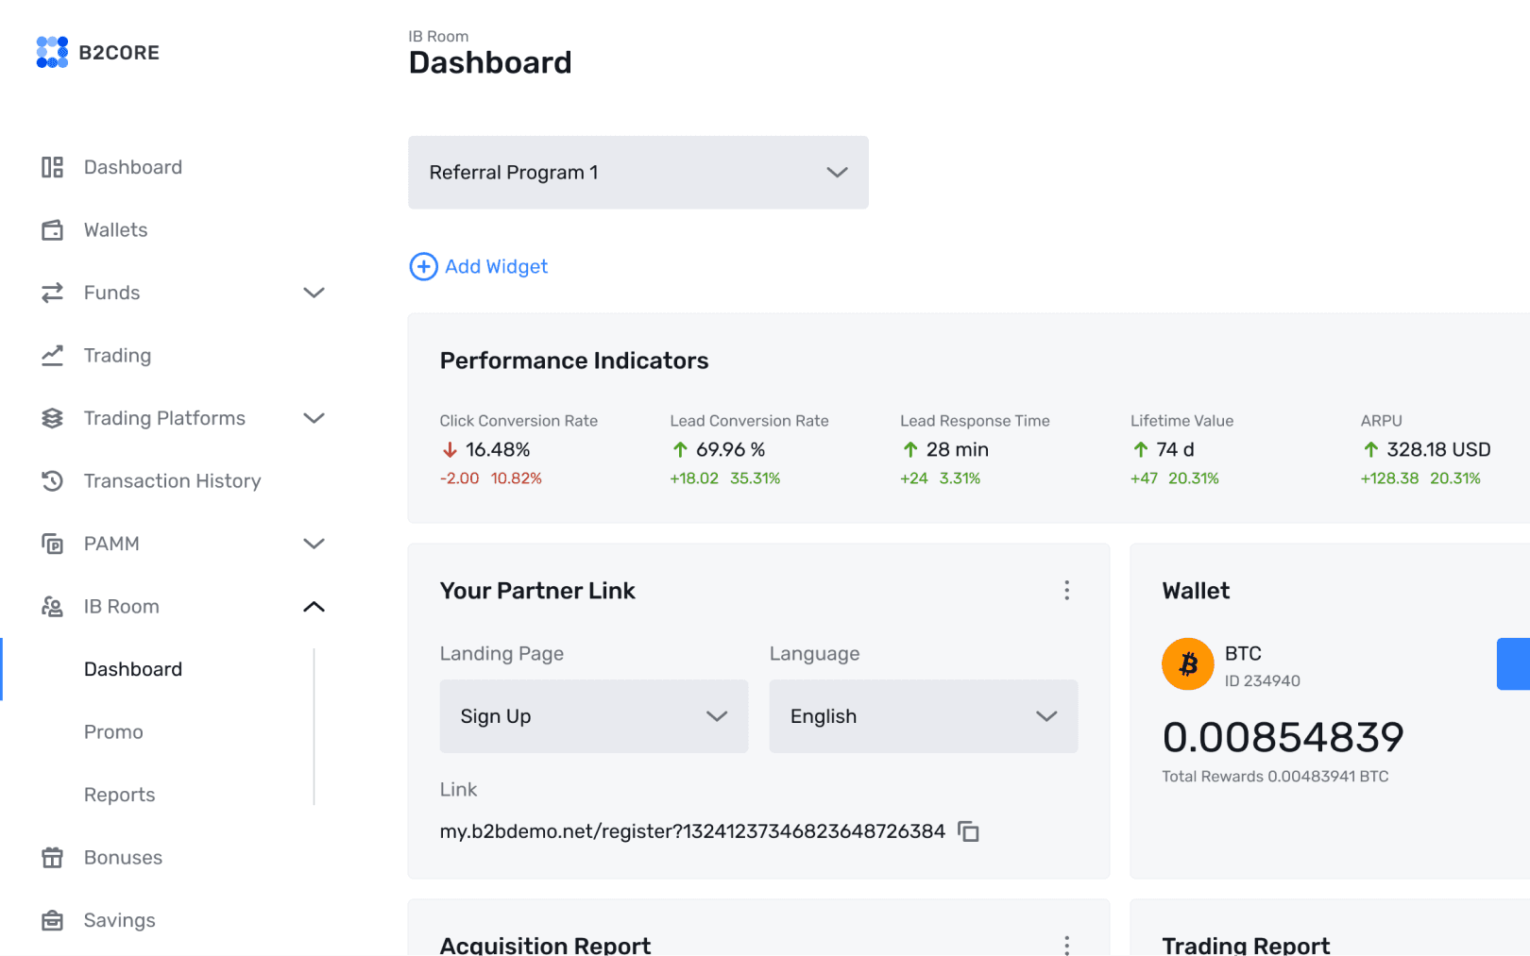Image resolution: width=1530 pixels, height=956 pixels.
Task: Click the 69.96 % Lead Conversion value
Action: coord(730,450)
